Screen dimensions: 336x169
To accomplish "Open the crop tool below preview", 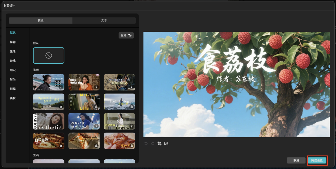I will click(x=159, y=144).
